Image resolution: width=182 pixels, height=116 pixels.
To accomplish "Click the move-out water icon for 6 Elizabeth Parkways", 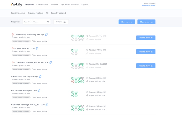I will coord(79,106).
